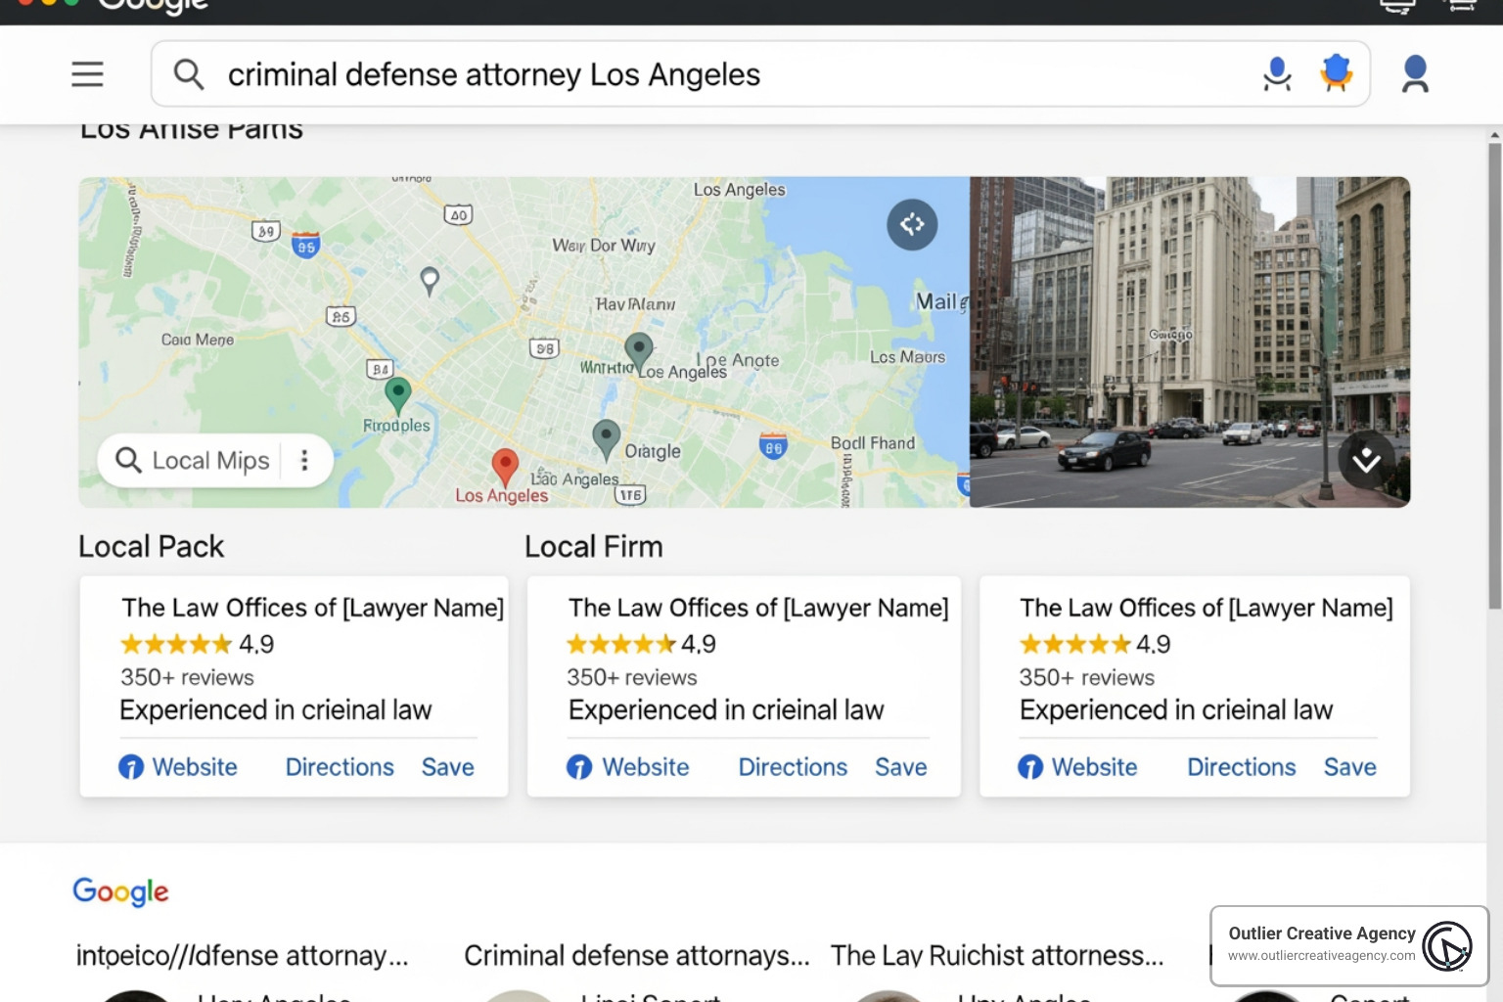The height and width of the screenshot is (1002, 1503).
Task: Open three-dot options in Local Mips
Action: (304, 460)
